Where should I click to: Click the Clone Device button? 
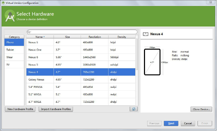tap(201, 109)
